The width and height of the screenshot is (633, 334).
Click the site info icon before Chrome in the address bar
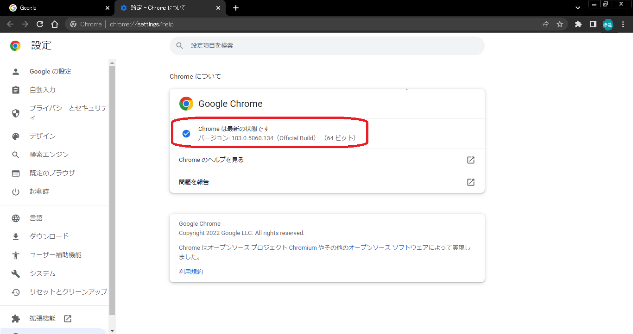tap(73, 24)
